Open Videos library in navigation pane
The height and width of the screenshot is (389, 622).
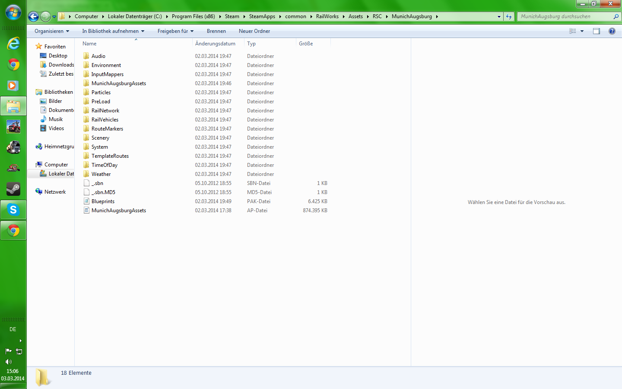tap(56, 128)
